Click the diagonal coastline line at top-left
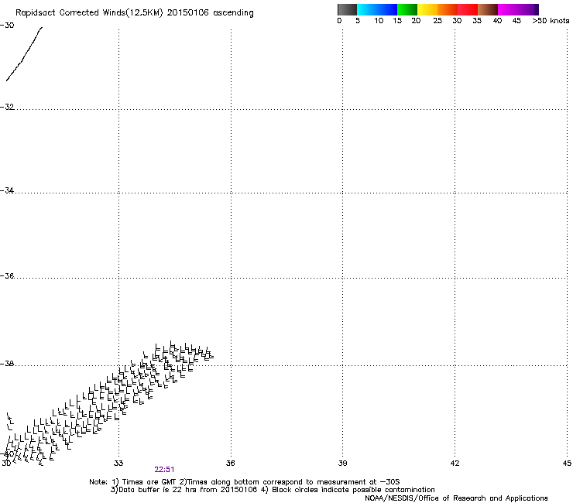Screen dimensions: 573x503 24,54
